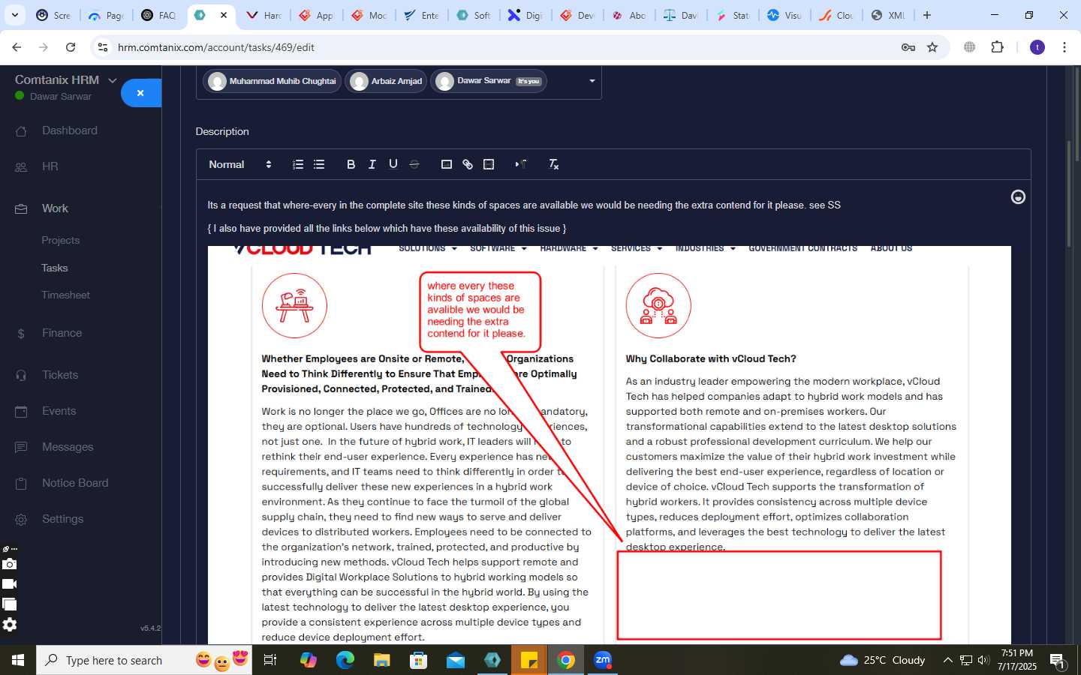The height and width of the screenshot is (675, 1081).
Task: Open HR section in sidebar
Action: [x=50, y=166]
